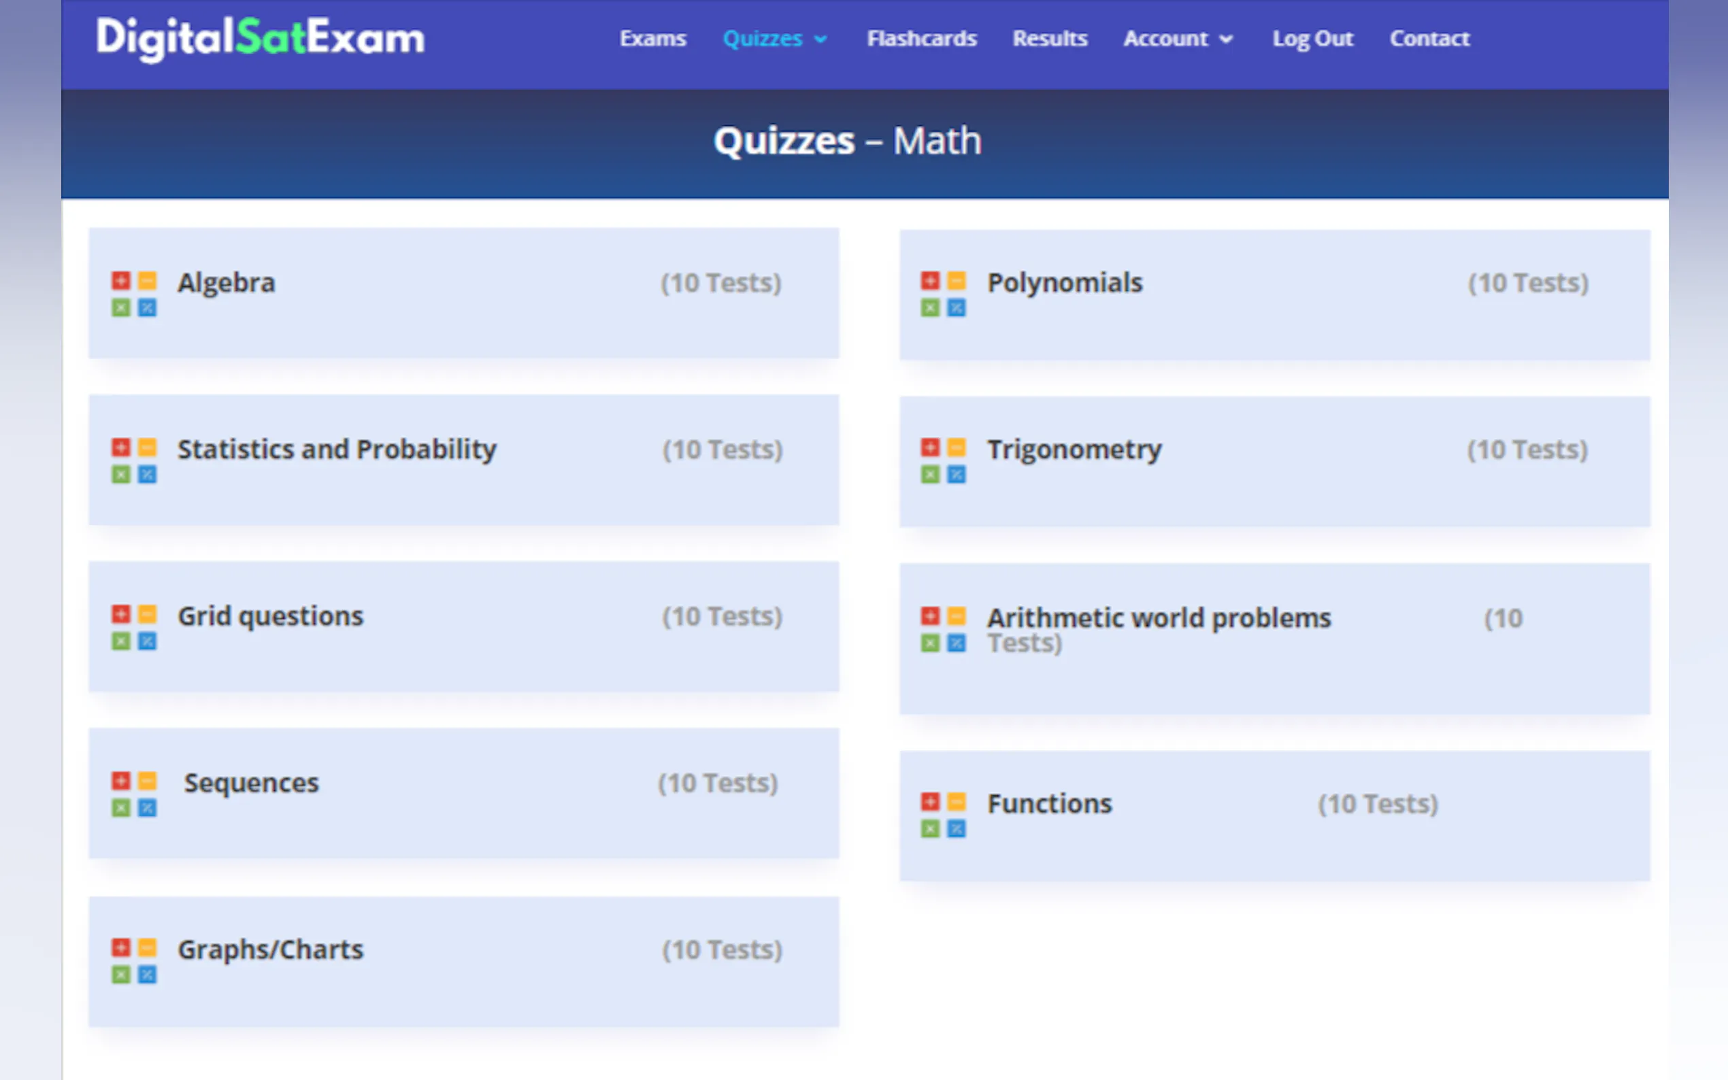This screenshot has height=1080, width=1728.
Task: Expand the Quizzes dropdown arrow
Action: (820, 39)
